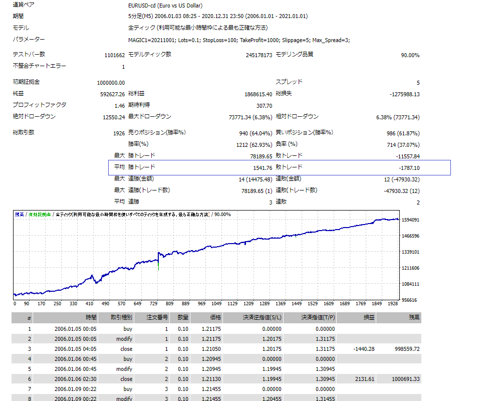Click the 'EURUSD-cd (Euro vs US Dollar)' symbol text

click(165, 6)
